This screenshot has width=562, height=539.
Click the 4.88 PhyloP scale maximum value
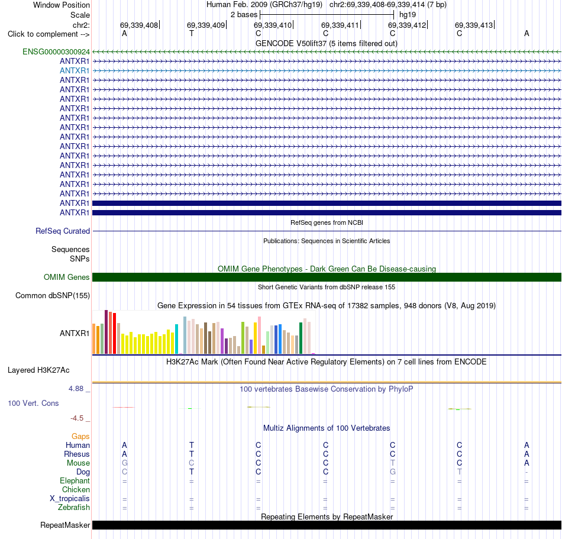click(76, 389)
